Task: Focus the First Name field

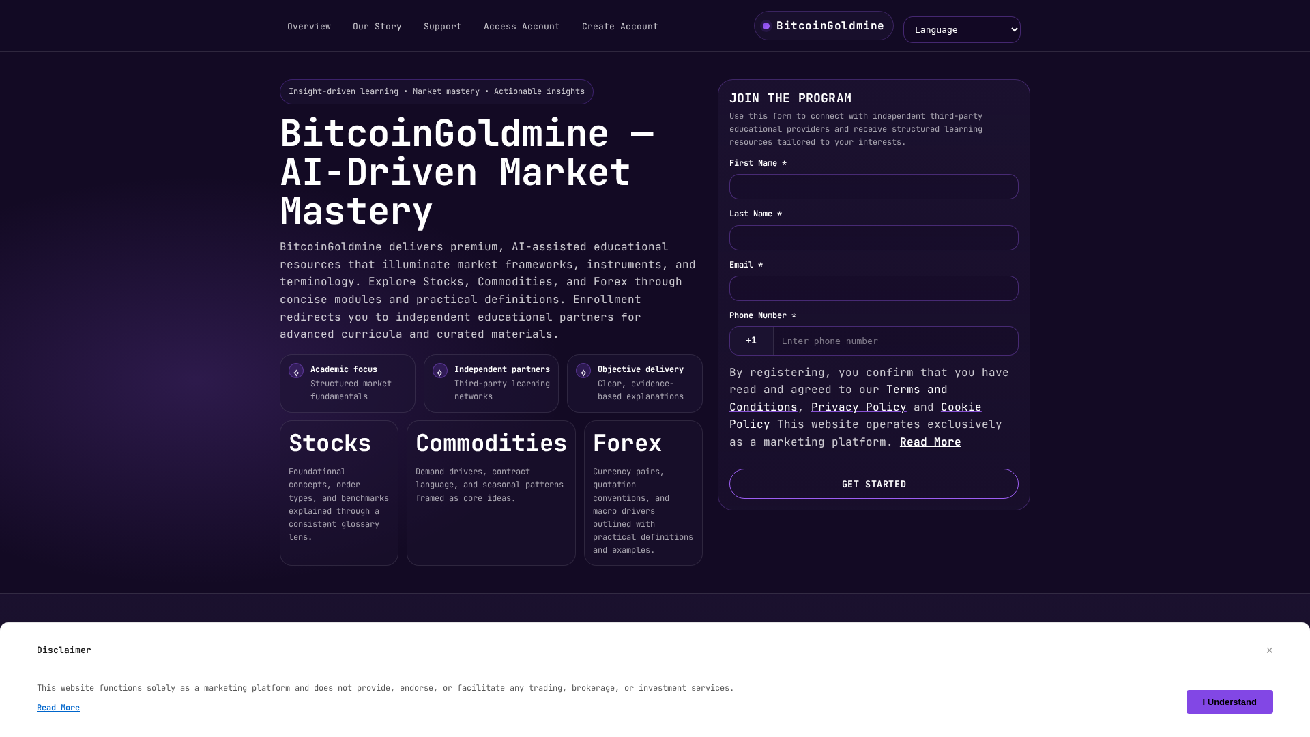Action: [873, 187]
